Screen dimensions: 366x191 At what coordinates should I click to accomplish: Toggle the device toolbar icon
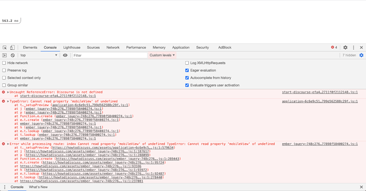pyautogui.click(x=12, y=47)
